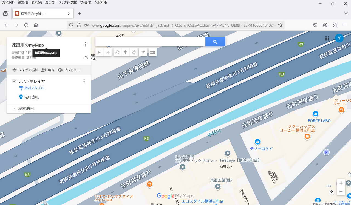Screen dimensions: 351x205
Task: Open the map title options menu
Action: click(x=86, y=44)
